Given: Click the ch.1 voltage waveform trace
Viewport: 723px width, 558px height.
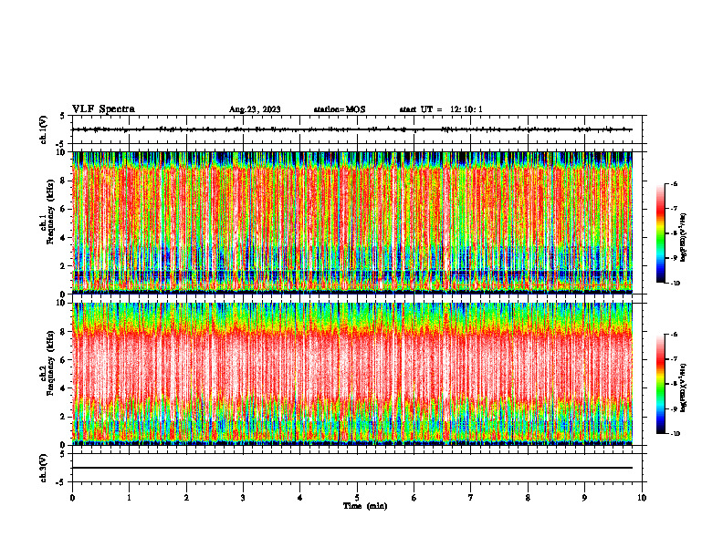Looking at the screenshot, I should pyautogui.click(x=352, y=129).
